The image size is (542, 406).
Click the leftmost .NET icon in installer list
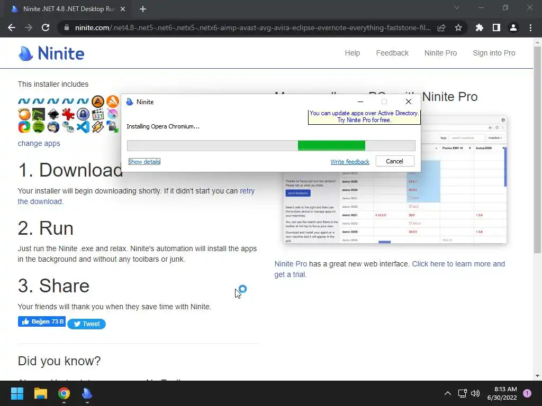[x=24, y=101]
